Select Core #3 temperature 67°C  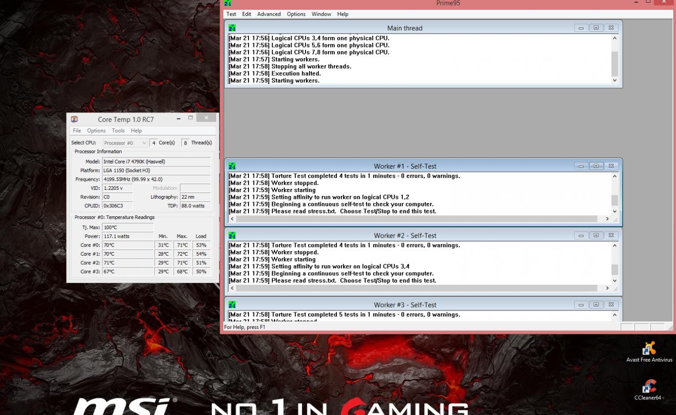pyautogui.click(x=128, y=271)
